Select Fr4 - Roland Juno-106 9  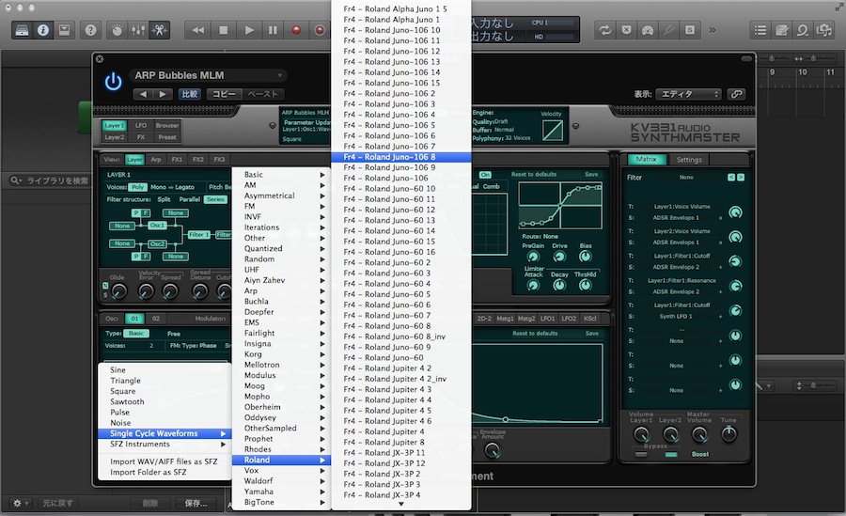click(x=400, y=167)
